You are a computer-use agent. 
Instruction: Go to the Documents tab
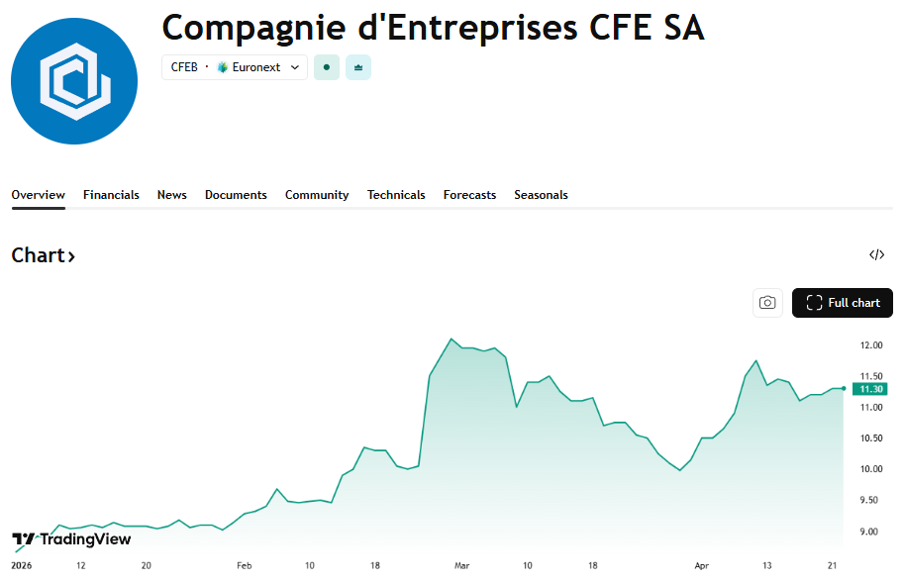(x=236, y=195)
